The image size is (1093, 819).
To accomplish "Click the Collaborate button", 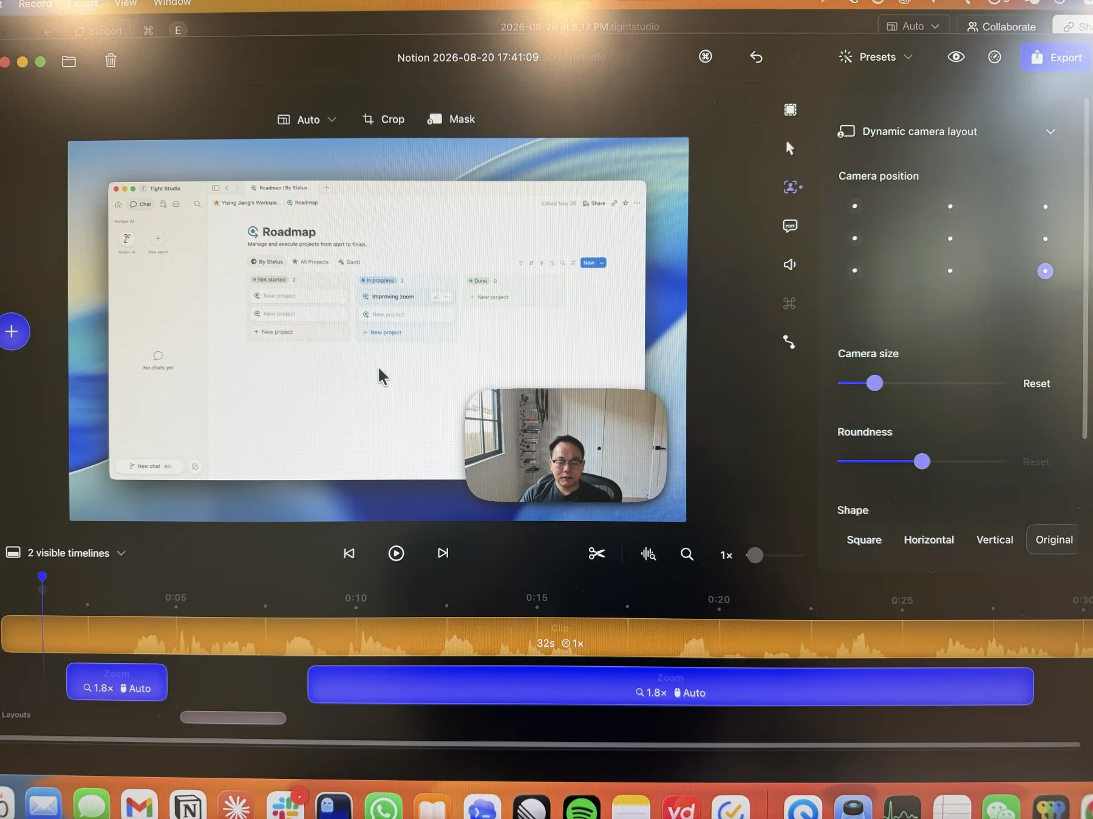I will click(x=1001, y=27).
